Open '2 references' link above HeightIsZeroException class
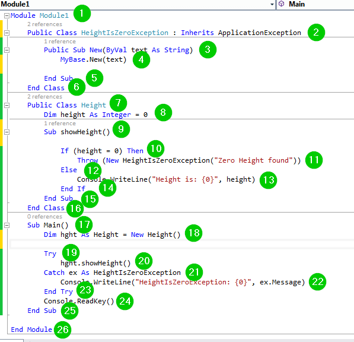The height and width of the screenshot is (342, 354). pos(44,24)
